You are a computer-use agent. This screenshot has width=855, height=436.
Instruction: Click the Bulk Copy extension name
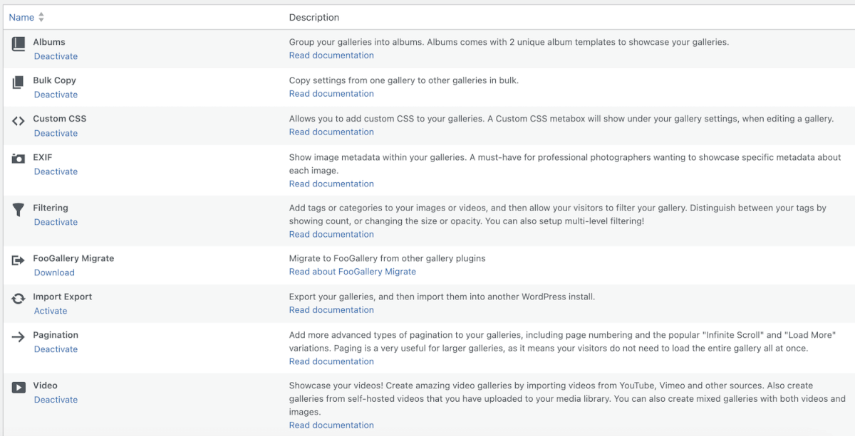point(54,80)
